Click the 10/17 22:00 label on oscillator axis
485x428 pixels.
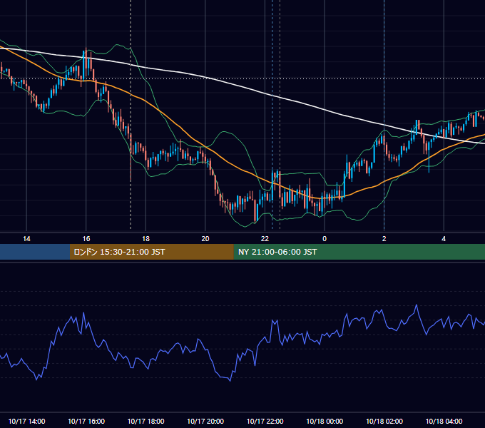click(x=265, y=421)
